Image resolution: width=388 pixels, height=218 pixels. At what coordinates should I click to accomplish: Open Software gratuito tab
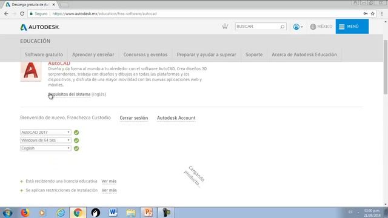[44, 54]
